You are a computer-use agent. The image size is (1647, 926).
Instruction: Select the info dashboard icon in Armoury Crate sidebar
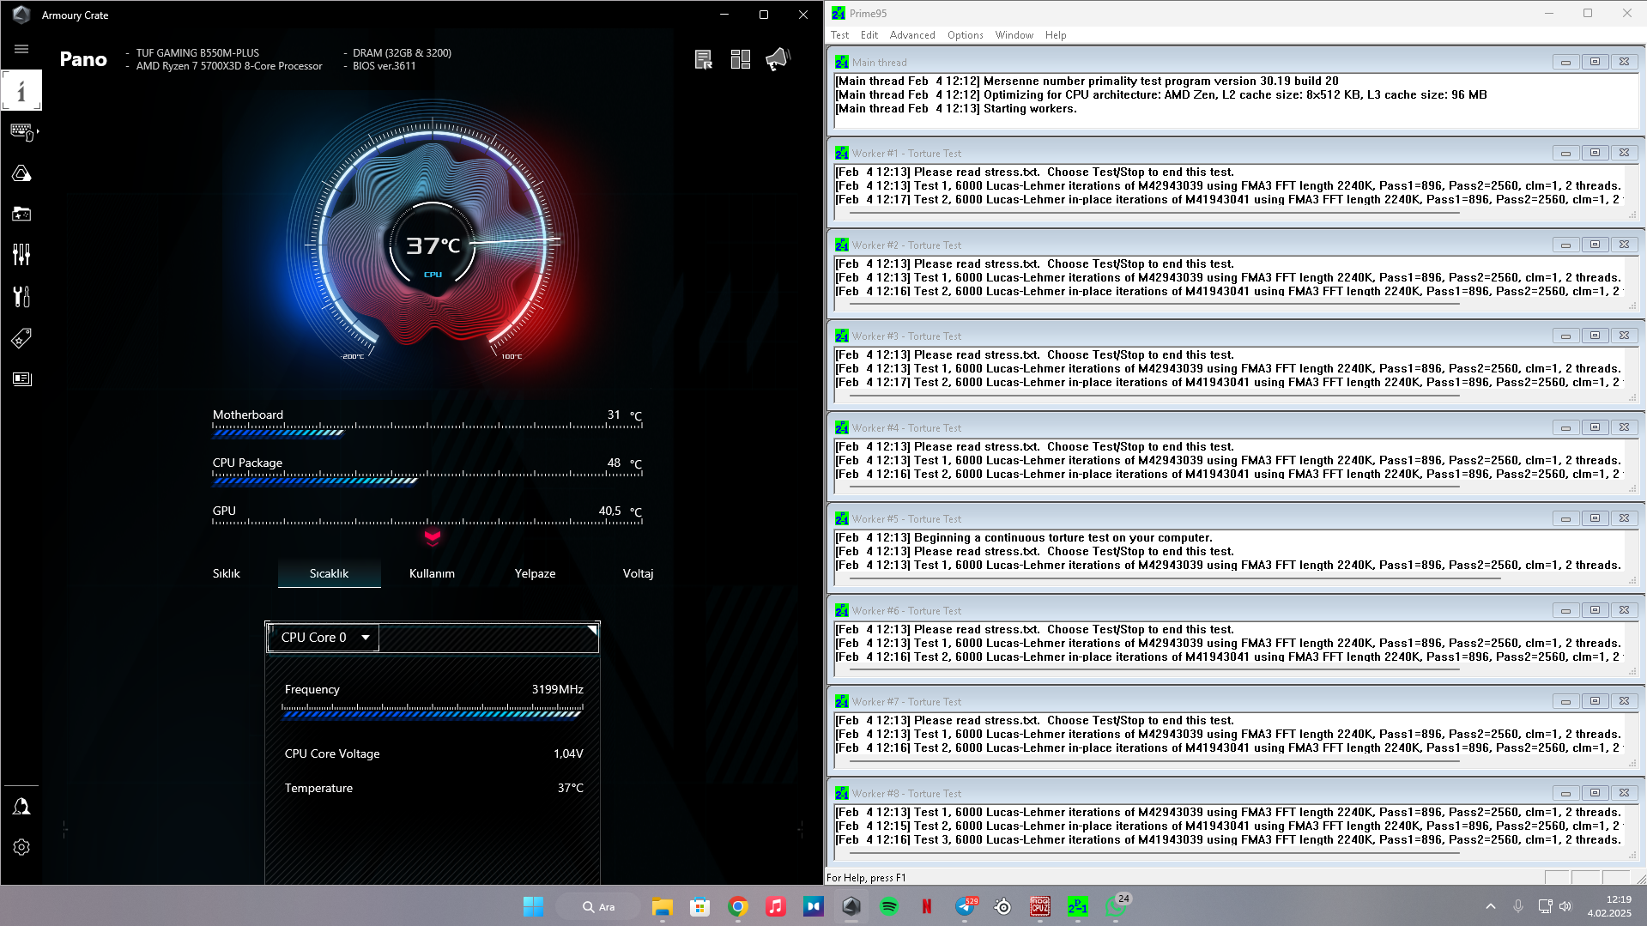coord(21,90)
